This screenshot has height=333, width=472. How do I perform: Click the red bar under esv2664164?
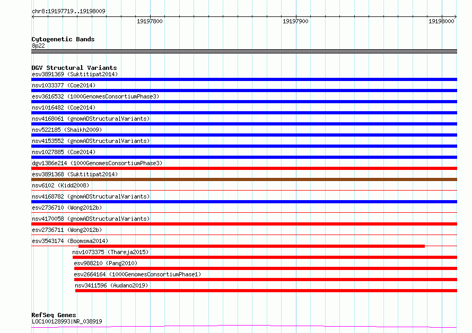[266, 280]
